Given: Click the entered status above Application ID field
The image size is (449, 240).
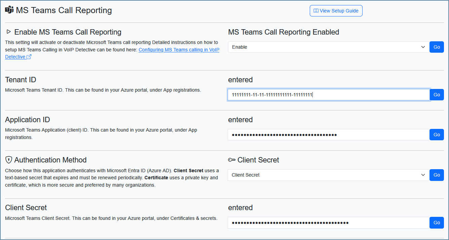Looking at the screenshot, I should coord(240,119).
